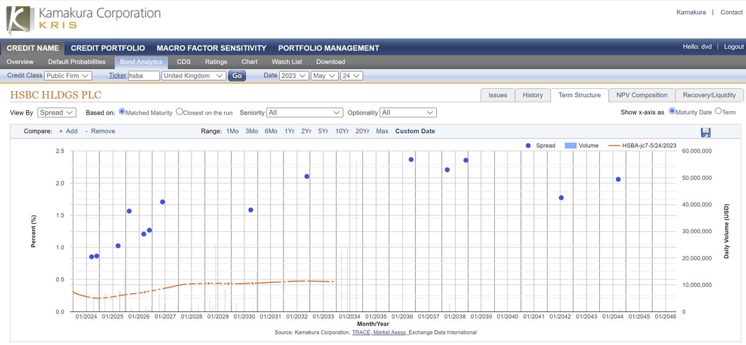Click the spread point near 01/2042
This screenshot has height=345, width=746.
pyautogui.click(x=561, y=198)
